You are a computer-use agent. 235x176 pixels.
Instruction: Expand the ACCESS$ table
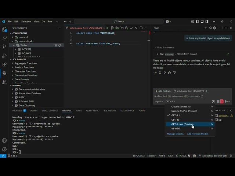15,49
